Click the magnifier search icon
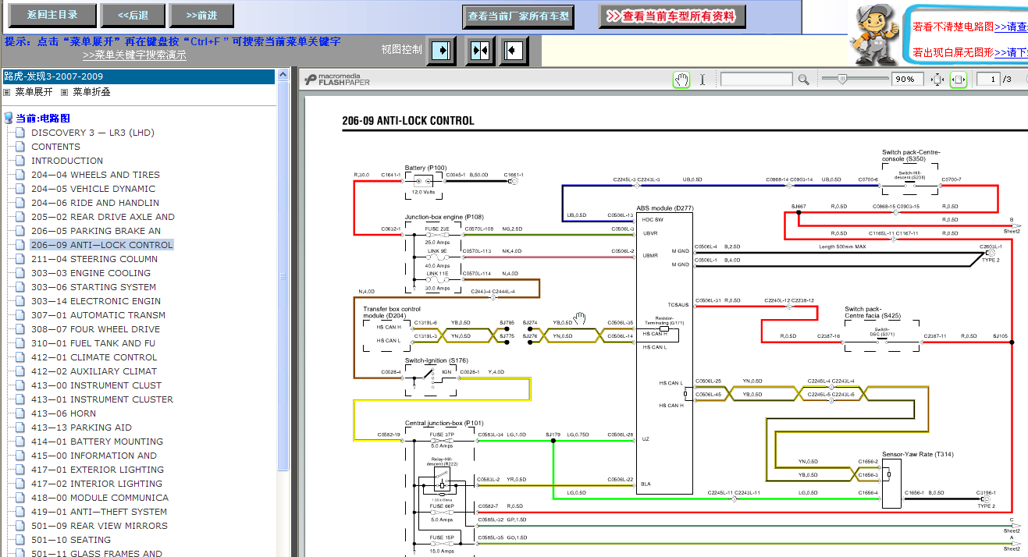 click(803, 80)
